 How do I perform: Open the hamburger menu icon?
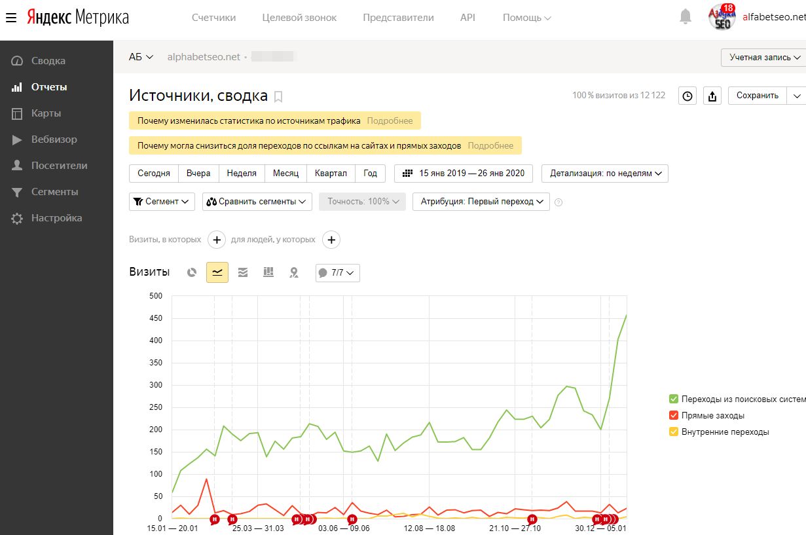coord(10,18)
